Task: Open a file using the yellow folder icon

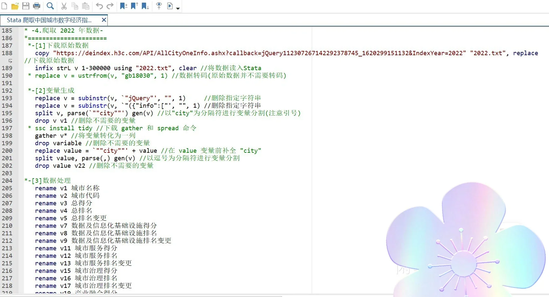Action: pos(15,6)
